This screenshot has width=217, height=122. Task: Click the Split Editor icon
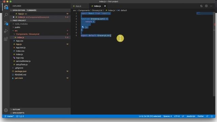(x=206, y=6)
